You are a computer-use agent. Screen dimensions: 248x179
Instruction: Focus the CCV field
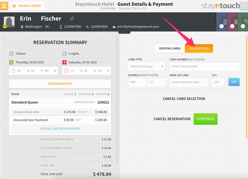click(x=218, y=82)
